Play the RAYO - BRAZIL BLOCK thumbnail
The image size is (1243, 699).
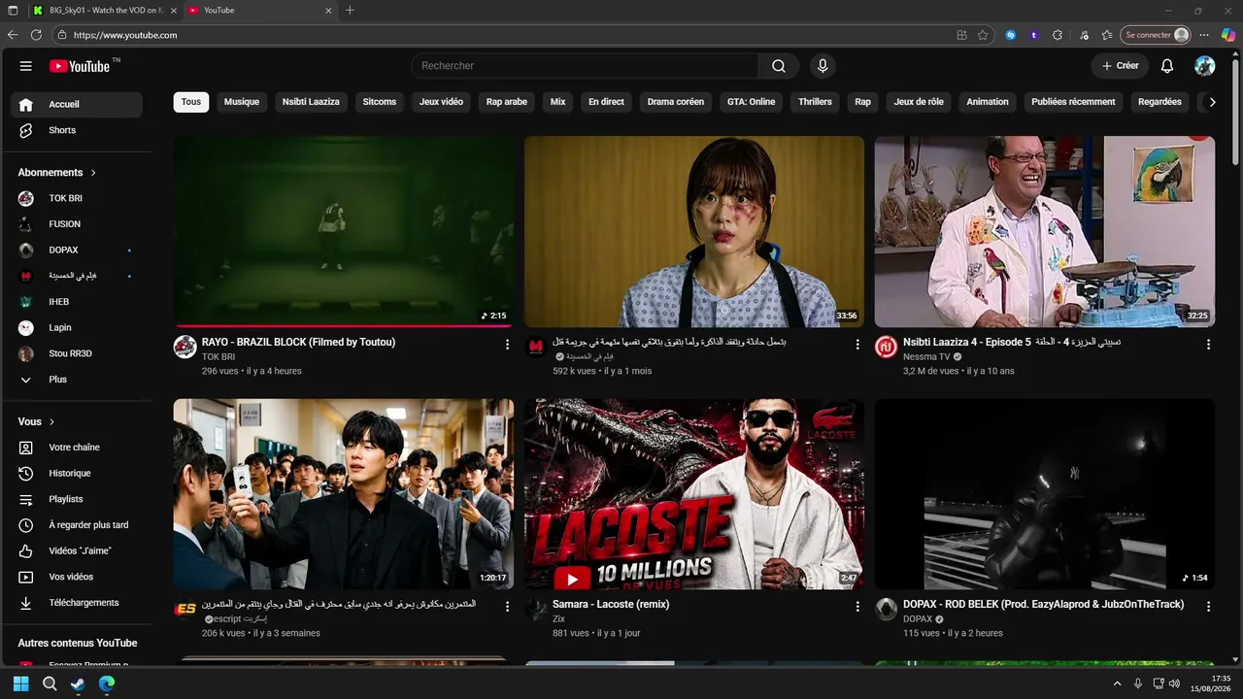(x=344, y=231)
